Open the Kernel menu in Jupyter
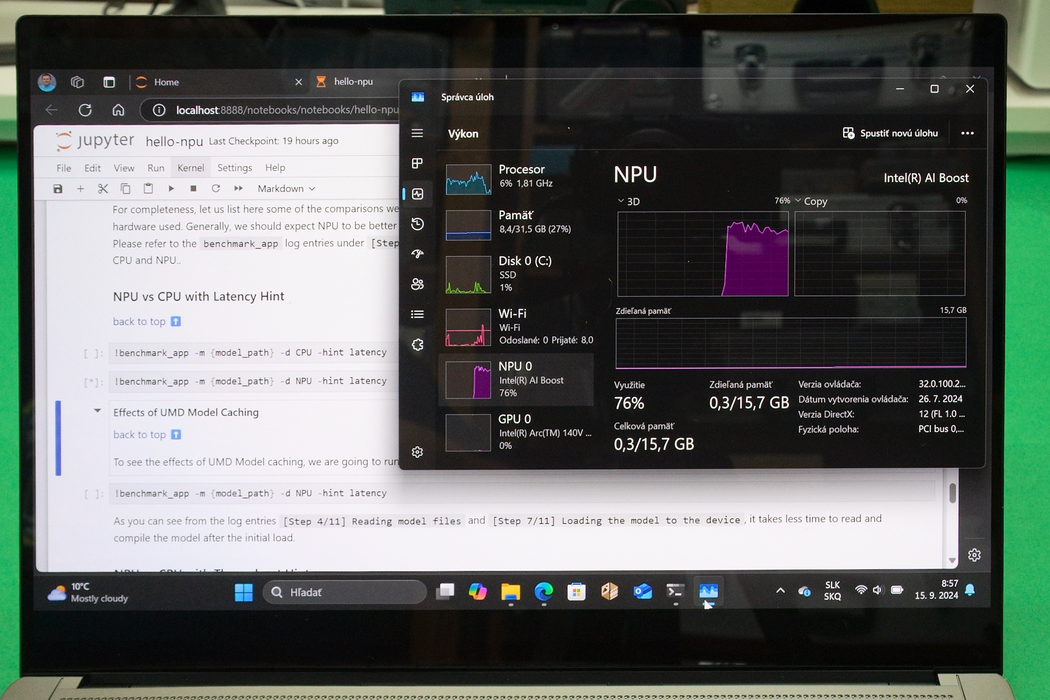1050x700 pixels. point(190,168)
